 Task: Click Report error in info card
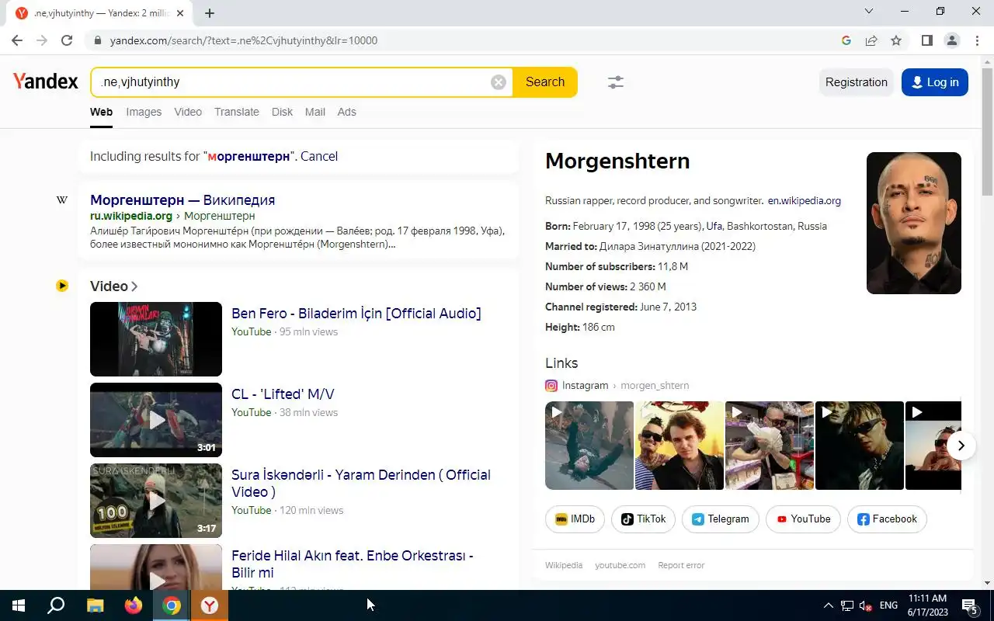click(681, 565)
